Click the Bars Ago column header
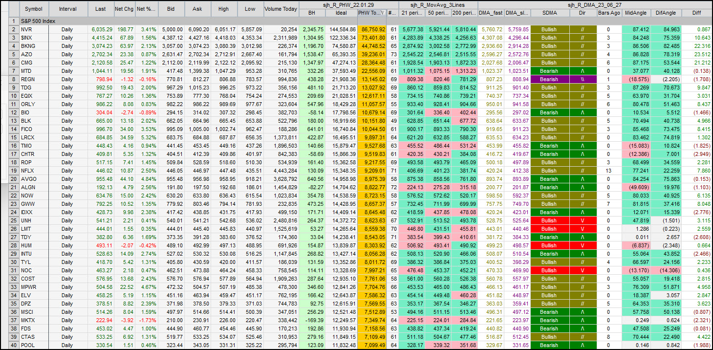This screenshot has height=350, width=713. (x=609, y=13)
